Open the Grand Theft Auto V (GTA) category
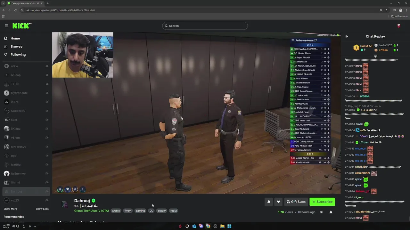Screen dimensions: 410x230 pyautogui.click(x=91, y=211)
